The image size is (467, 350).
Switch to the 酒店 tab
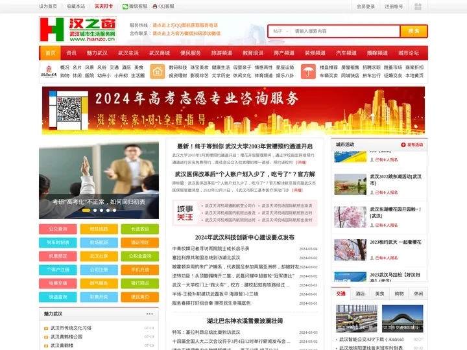pos(360,294)
